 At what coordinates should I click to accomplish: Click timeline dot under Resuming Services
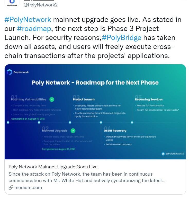click(x=132, y=122)
